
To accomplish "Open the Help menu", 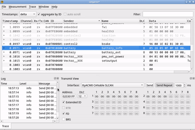I will click(55, 7).
